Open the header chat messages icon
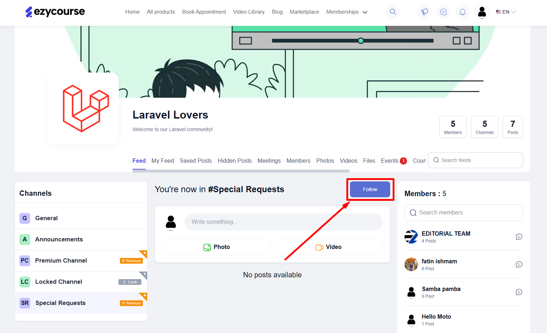 (x=443, y=12)
